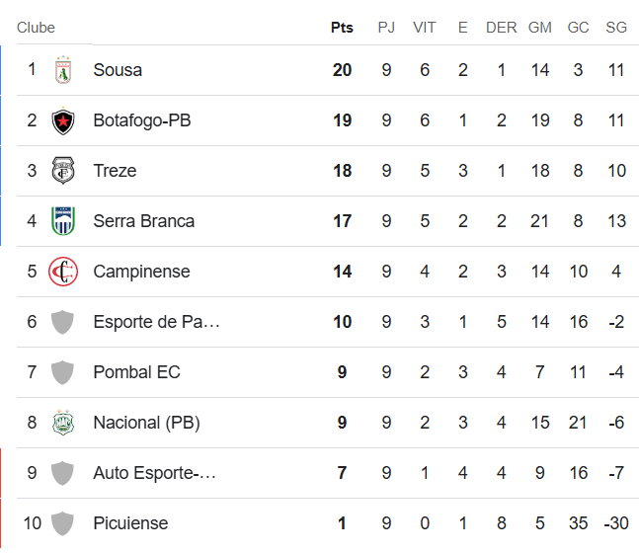The image size is (639, 553).
Task: Click the Pts column header
Action: tap(342, 28)
